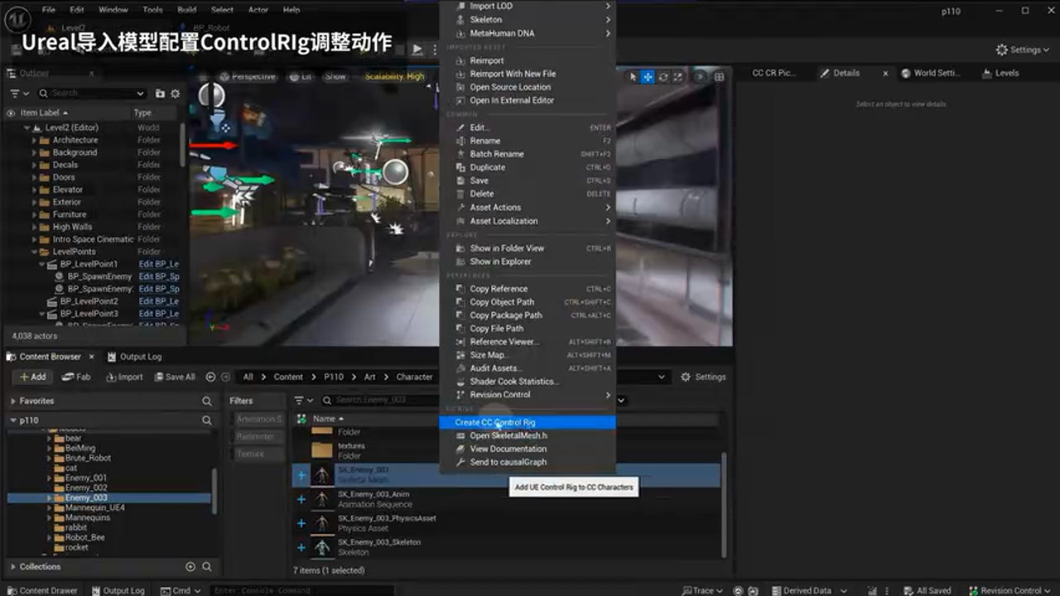Toggle the Outliner visibility eye column header
Viewport: 1060px width, 596px height.
tap(11, 113)
